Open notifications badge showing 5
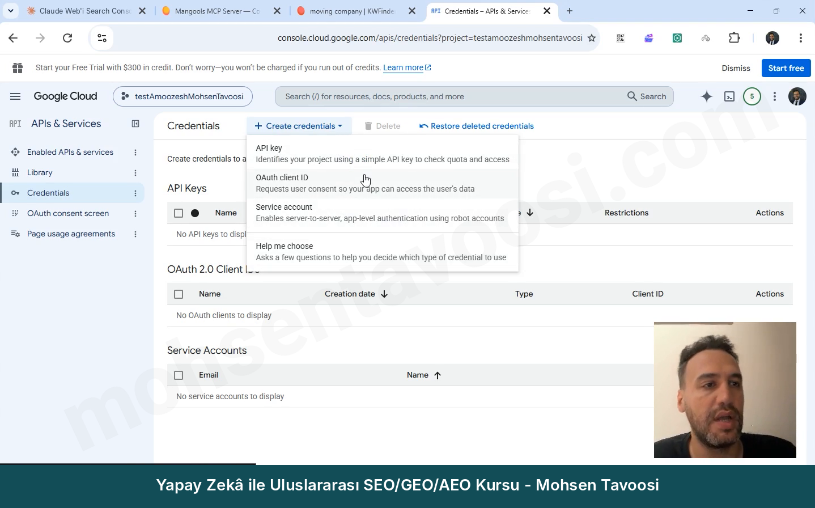 pos(752,96)
